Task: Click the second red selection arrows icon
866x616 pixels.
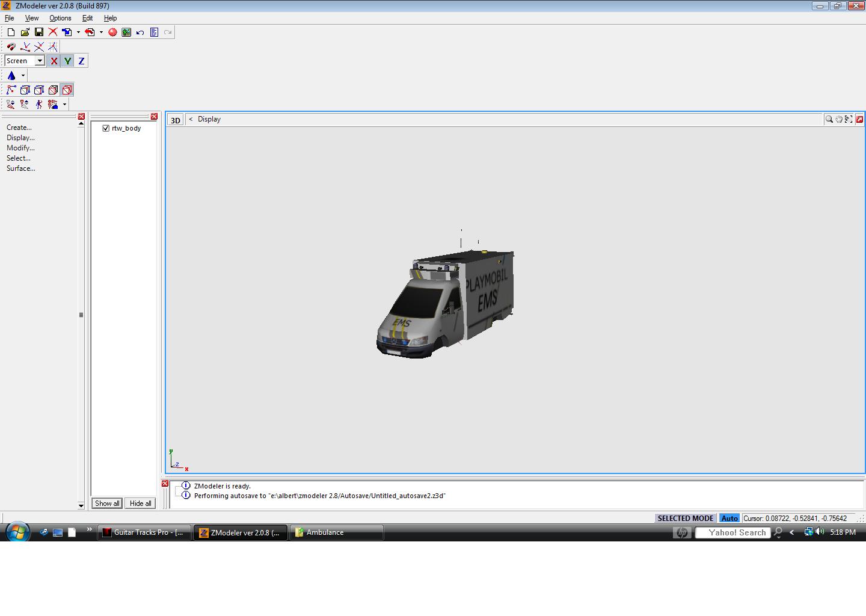Action: [x=25, y=104]
